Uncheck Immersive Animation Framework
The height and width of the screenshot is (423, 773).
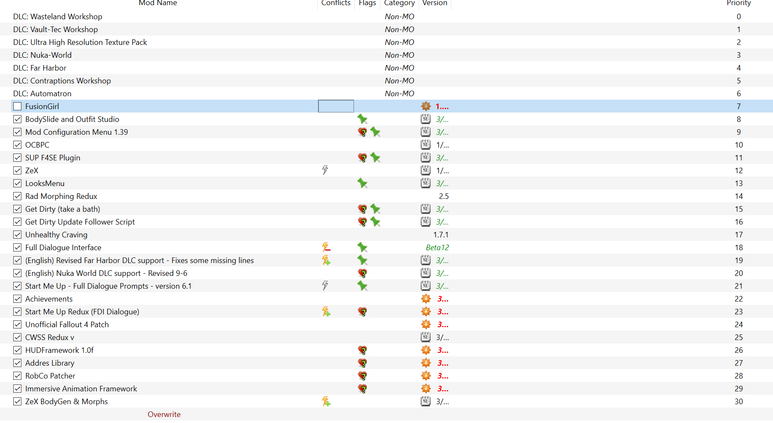[x=18, y=388]
